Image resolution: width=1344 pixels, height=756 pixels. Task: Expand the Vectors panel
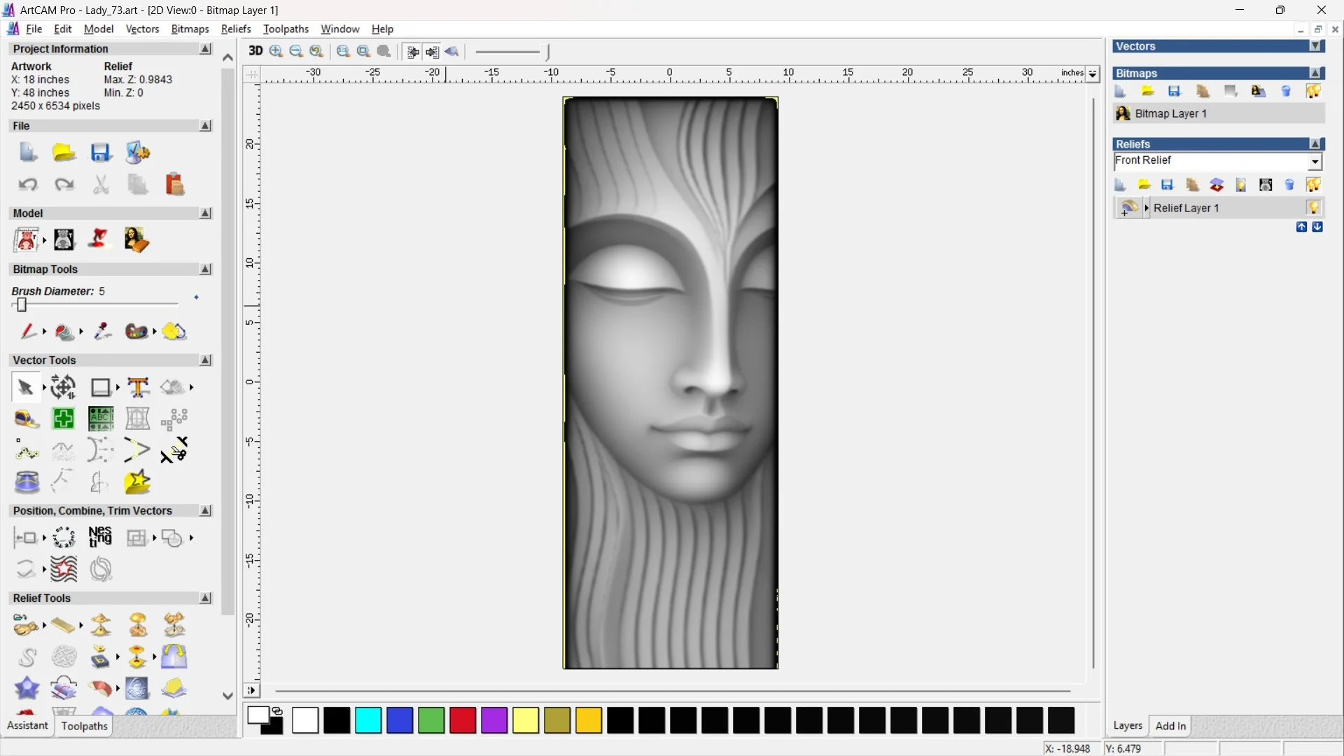(x=1315, y=46)
